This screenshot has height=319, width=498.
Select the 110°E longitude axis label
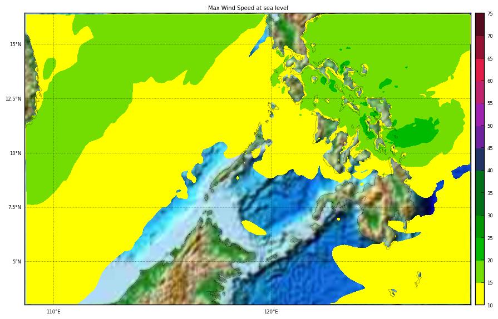53,312
